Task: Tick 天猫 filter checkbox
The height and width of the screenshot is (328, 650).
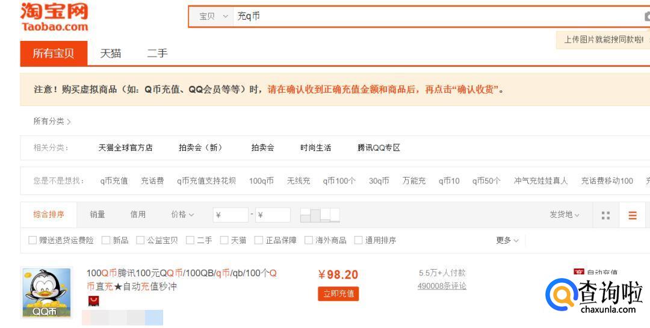Action: tap(224, 240)
